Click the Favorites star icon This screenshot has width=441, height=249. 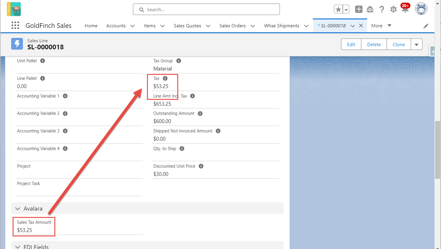[338, 9]
